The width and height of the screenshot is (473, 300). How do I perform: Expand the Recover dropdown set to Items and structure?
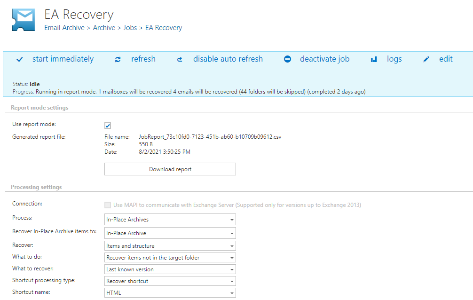(170, 245)
